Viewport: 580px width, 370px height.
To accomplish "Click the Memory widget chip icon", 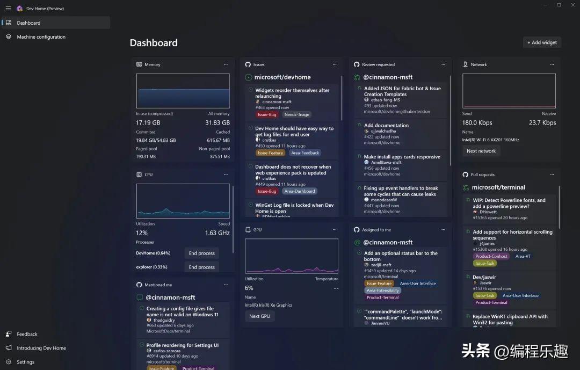I will point(139,64).
